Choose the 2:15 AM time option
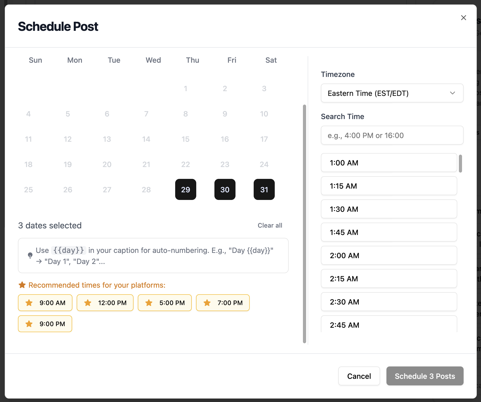 pos(389,279)
